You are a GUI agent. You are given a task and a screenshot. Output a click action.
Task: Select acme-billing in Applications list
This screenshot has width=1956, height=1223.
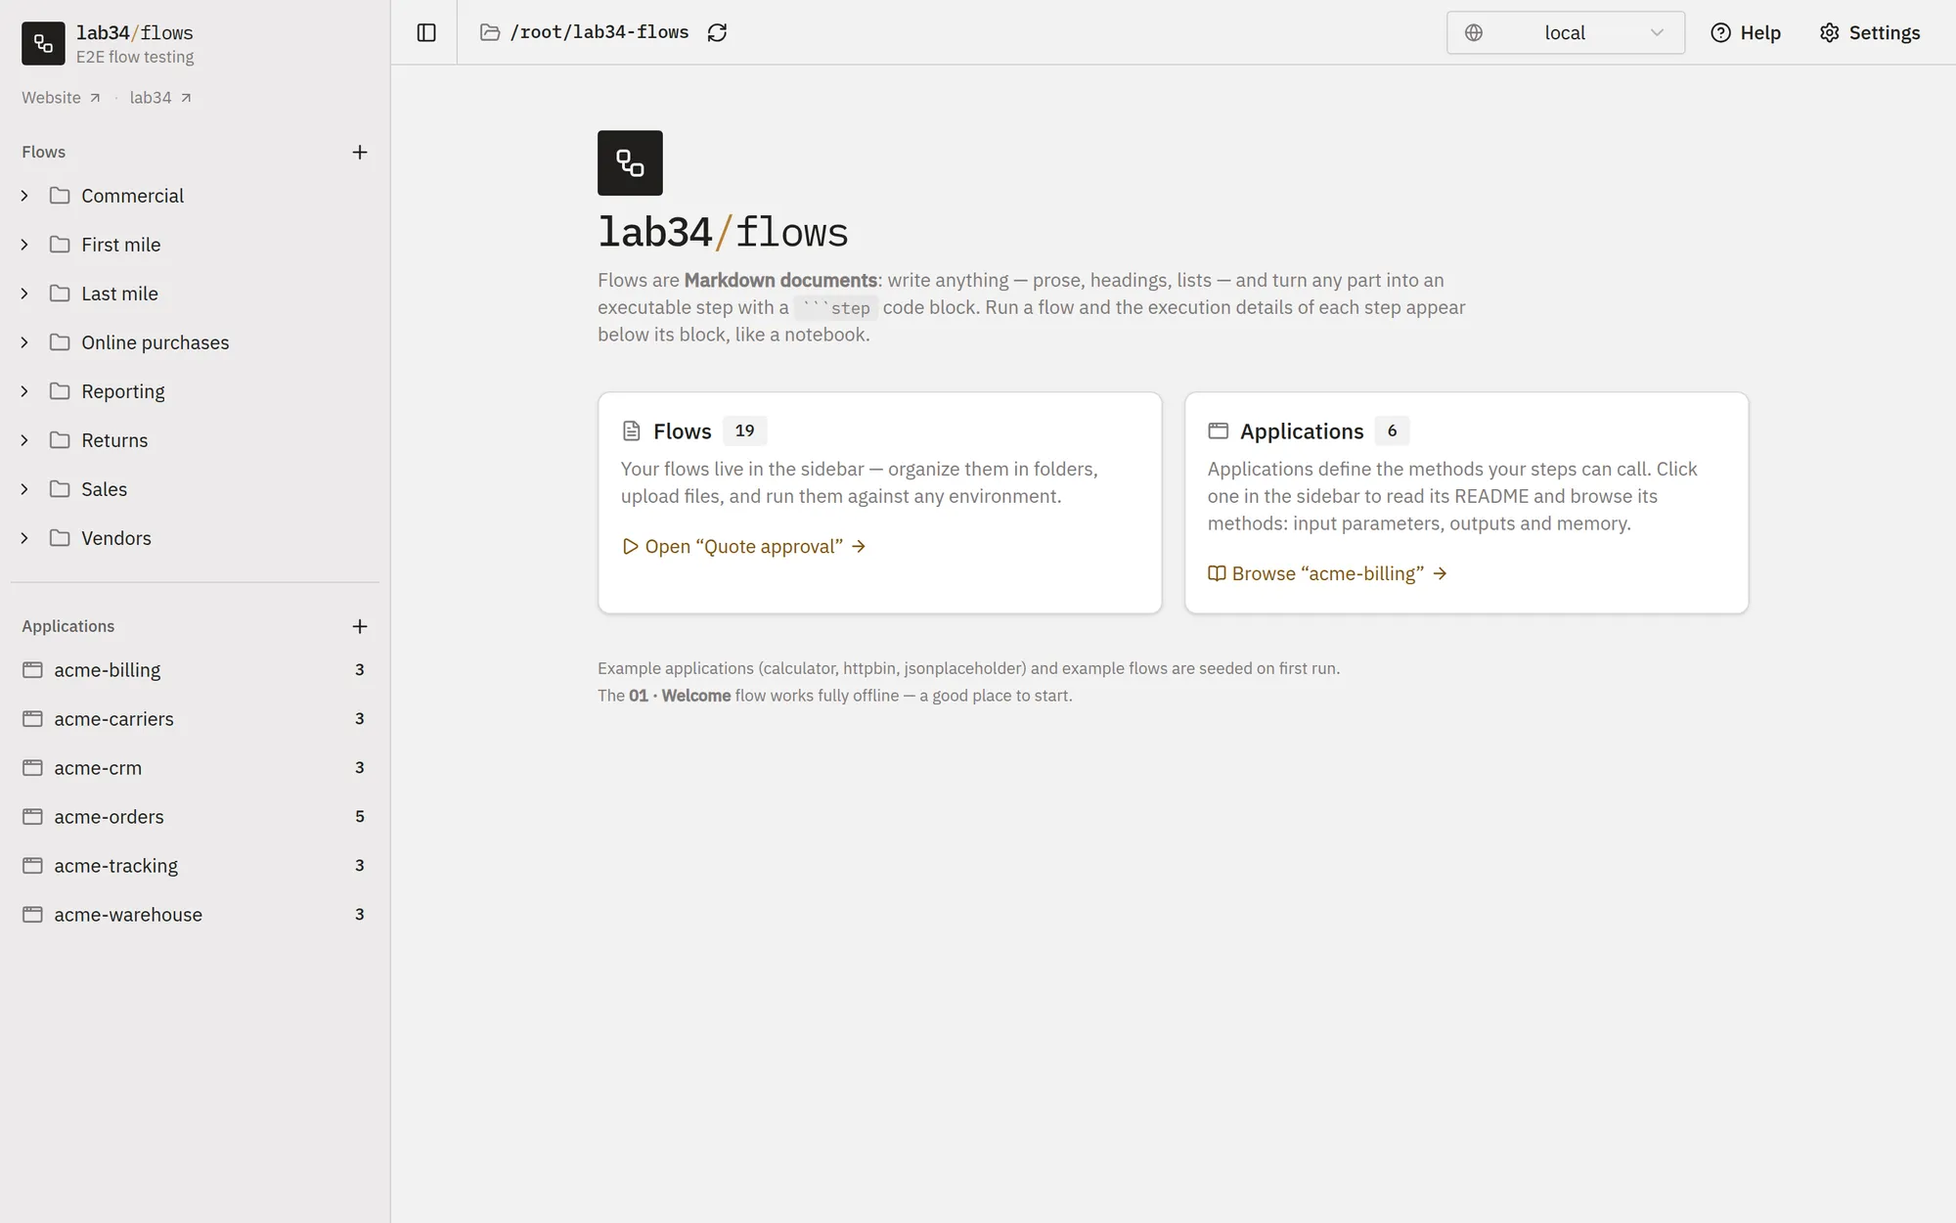(x=195, y=670)
